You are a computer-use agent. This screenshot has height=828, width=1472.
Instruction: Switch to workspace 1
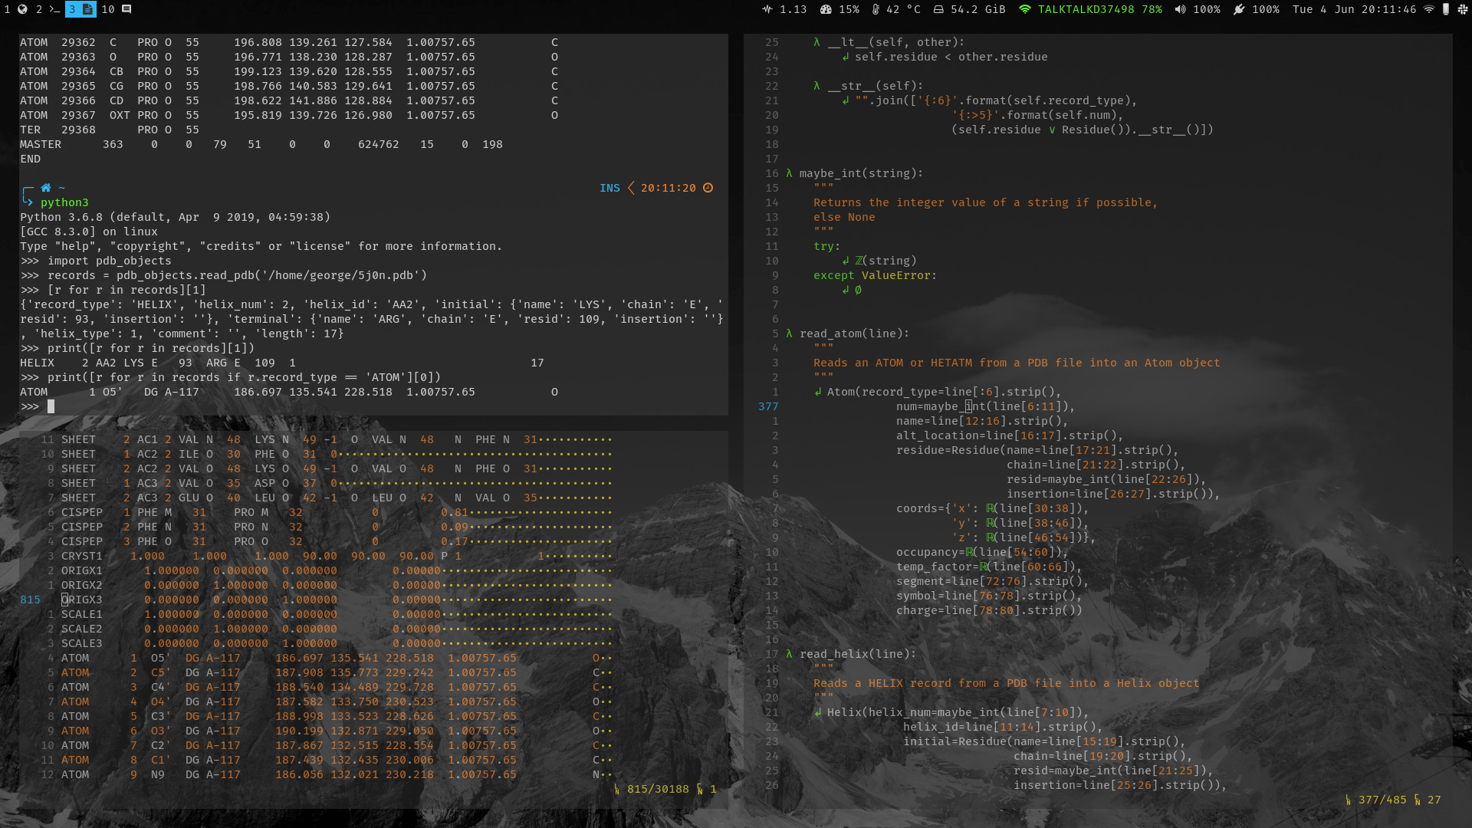[x=6, y=10]
